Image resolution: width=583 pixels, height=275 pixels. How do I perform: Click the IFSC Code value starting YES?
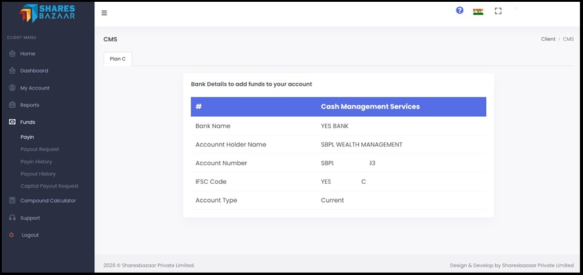coord(343,181)
